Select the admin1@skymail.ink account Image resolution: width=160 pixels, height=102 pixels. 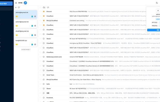coord(26,24)
